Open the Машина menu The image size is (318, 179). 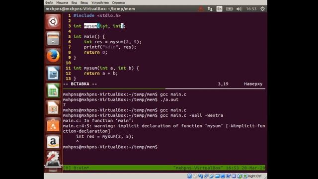click(62, 2)
